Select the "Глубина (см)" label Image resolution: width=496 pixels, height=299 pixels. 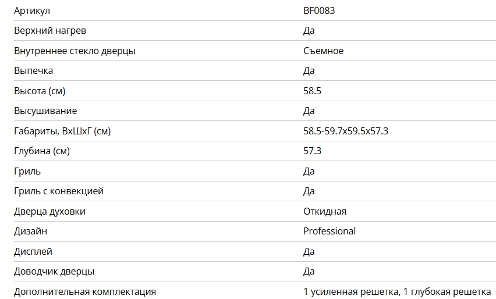pos(42,151)
